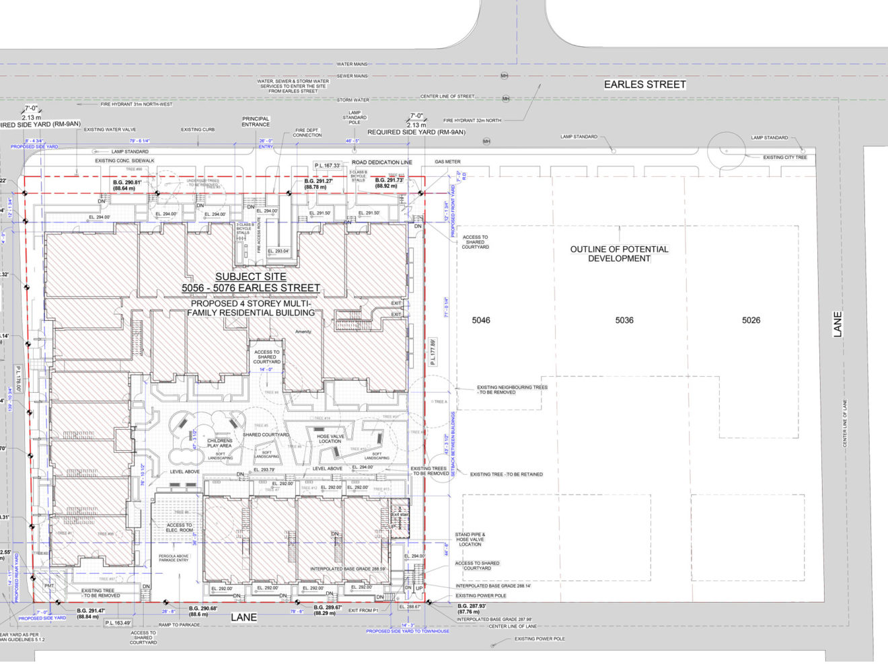Select the gas meter label
Image resolution: width=888 pixels, height=666 pixels.
pos(447,162)
